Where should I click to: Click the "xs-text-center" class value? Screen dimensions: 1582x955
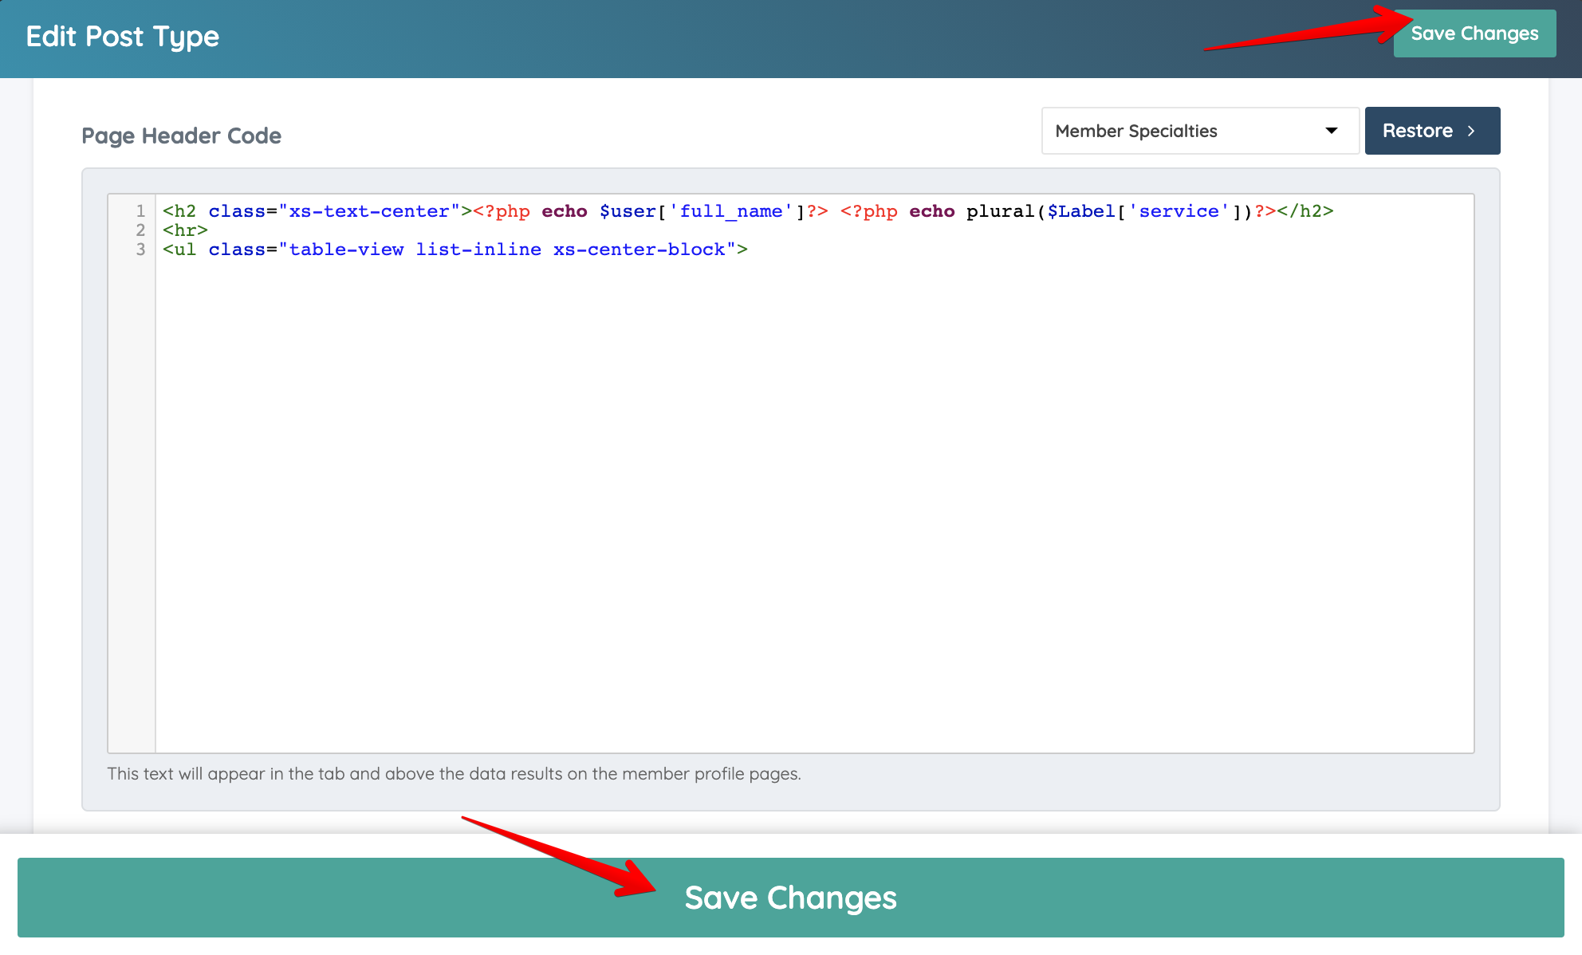coord(368,211)
